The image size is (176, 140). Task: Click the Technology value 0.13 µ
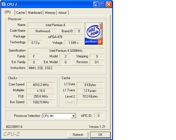click(x=35, y=43)
